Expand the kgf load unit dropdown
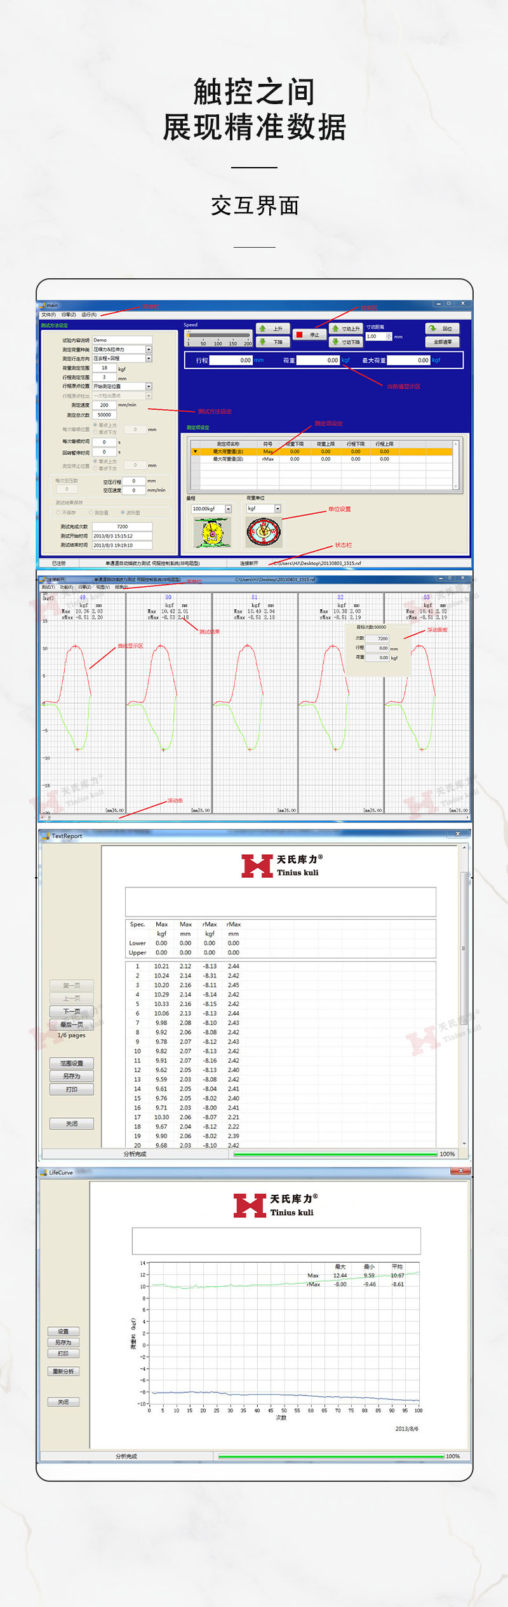This screenshot has width=508, height=1607. 277,509
